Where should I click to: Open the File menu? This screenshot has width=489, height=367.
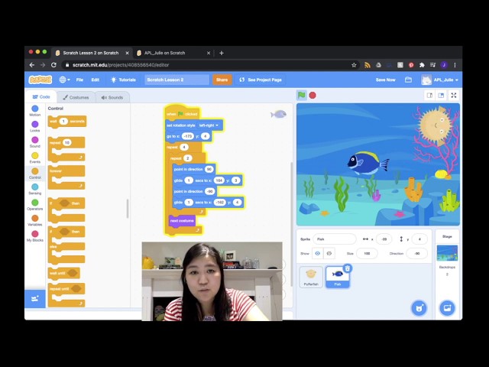point(79,80)
